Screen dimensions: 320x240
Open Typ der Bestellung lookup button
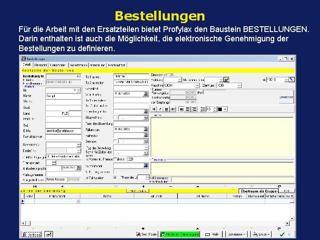click(x=146, y=148)
